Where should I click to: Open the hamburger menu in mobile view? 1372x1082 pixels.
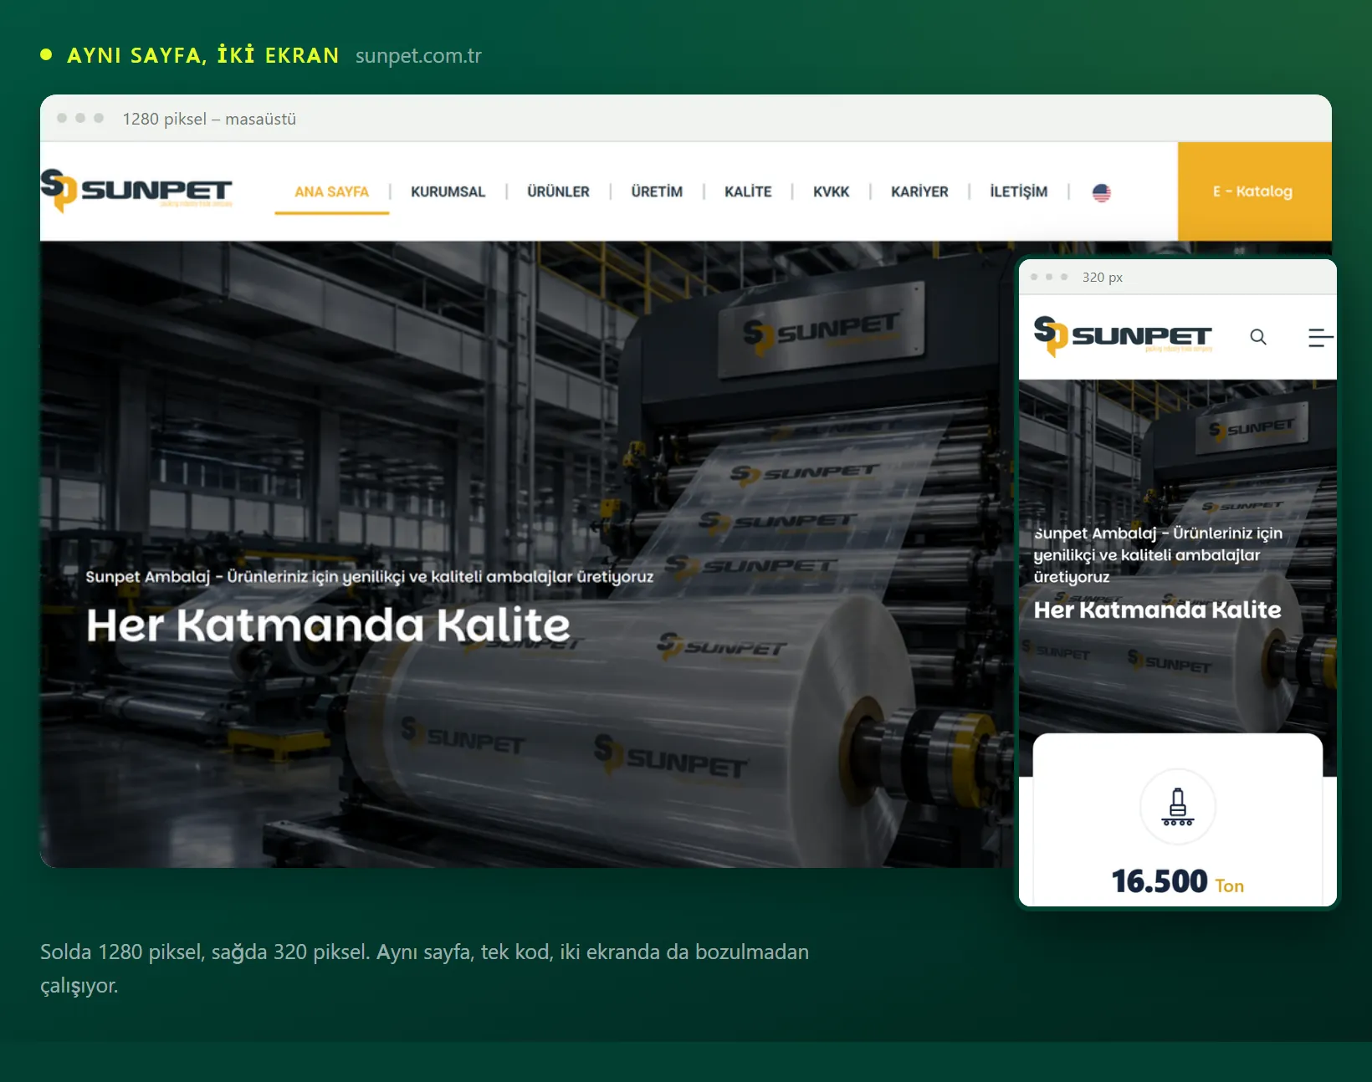click(x=1320, y=337)
